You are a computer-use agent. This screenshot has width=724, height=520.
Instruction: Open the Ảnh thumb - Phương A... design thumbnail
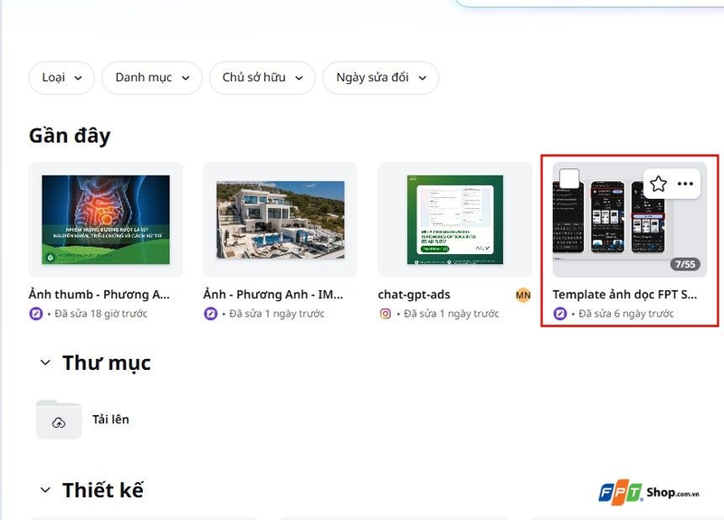[x=106, y=220]
